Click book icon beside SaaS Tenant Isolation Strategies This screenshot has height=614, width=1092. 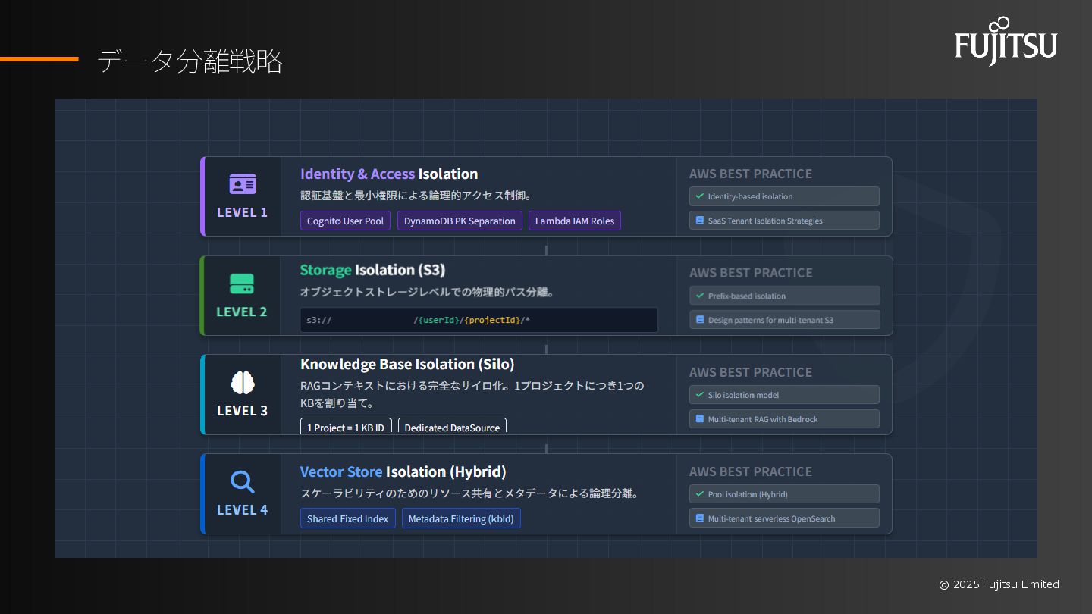[700, 221]
